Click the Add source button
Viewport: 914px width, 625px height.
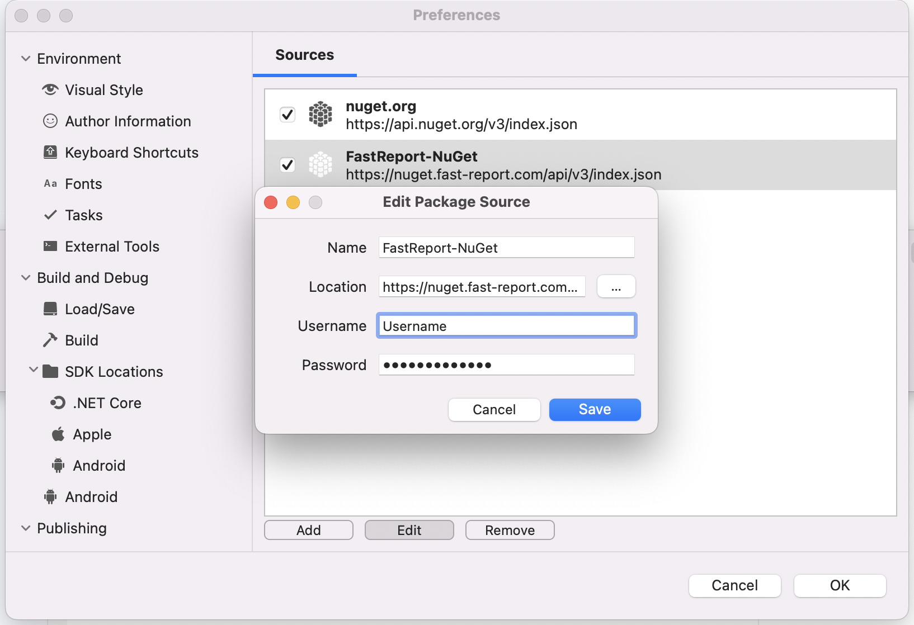point(309,530)
